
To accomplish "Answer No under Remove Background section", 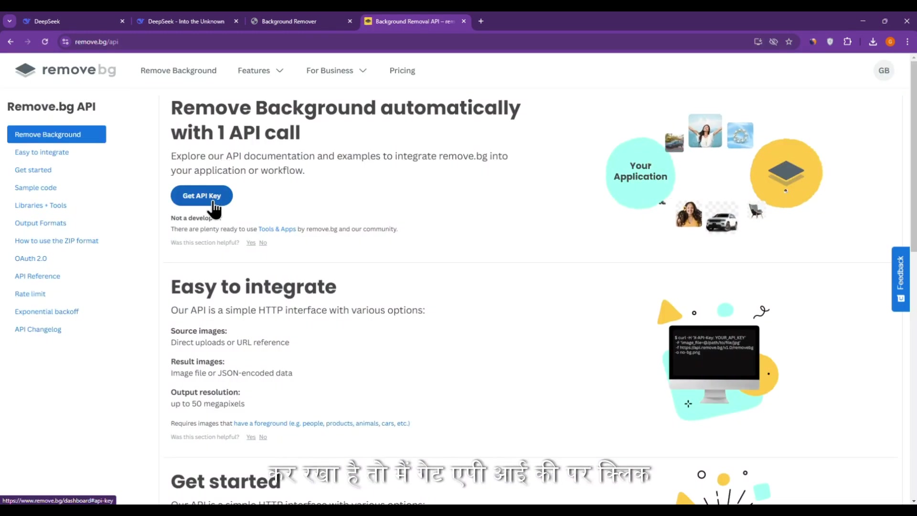I will coord(263,243).
